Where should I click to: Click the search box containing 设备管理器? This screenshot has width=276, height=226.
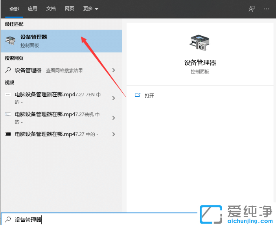(99, 219)
